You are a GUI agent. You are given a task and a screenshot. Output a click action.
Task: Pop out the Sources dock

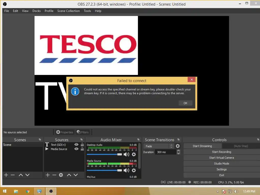82,140
